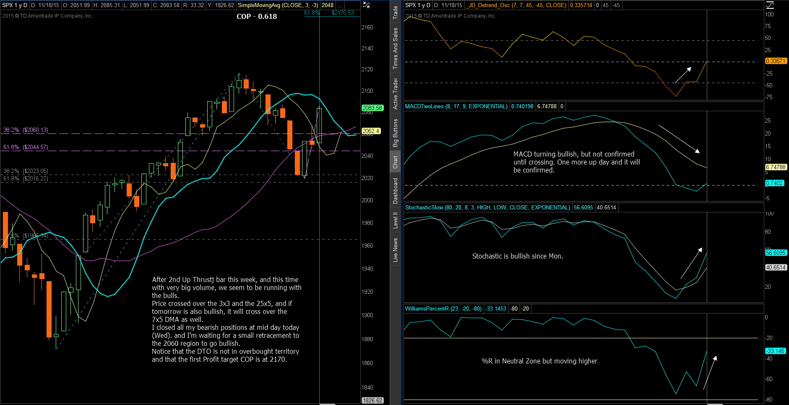Click the WilliamsPercentR study label
The width and height of the screenshot is (789, 405).
coord(443,309)
